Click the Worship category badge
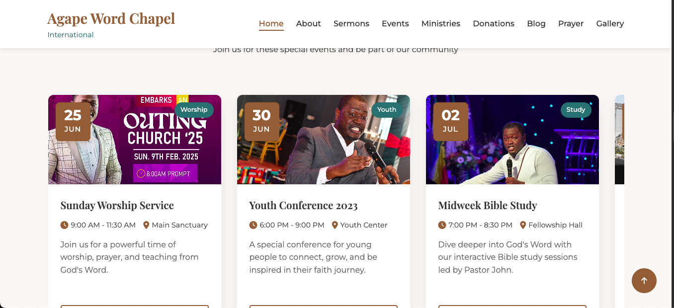The image size is (674, 308). (x=194, y=110)
